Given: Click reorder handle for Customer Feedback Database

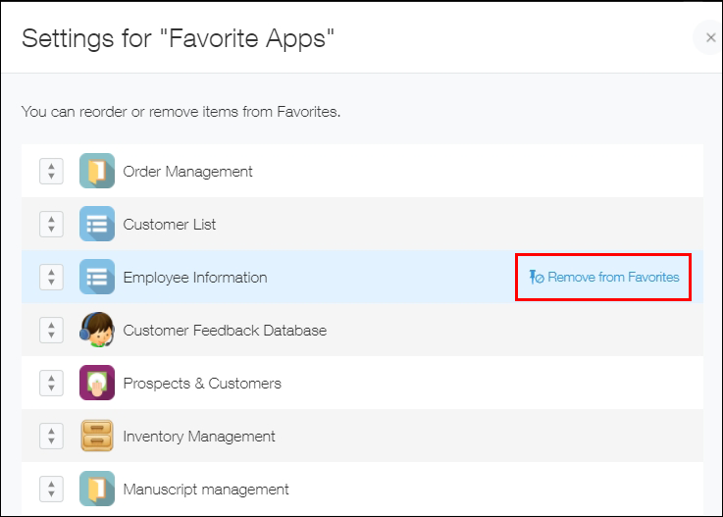Looking at the screenshot, I should (x=51, y=331).
